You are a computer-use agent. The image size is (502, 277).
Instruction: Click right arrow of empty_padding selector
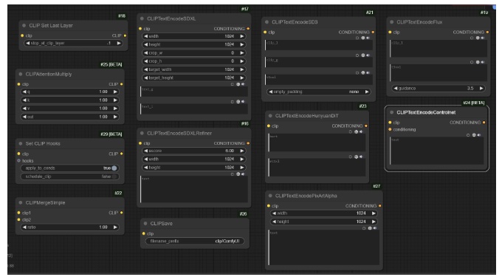(x=367, y=92)
